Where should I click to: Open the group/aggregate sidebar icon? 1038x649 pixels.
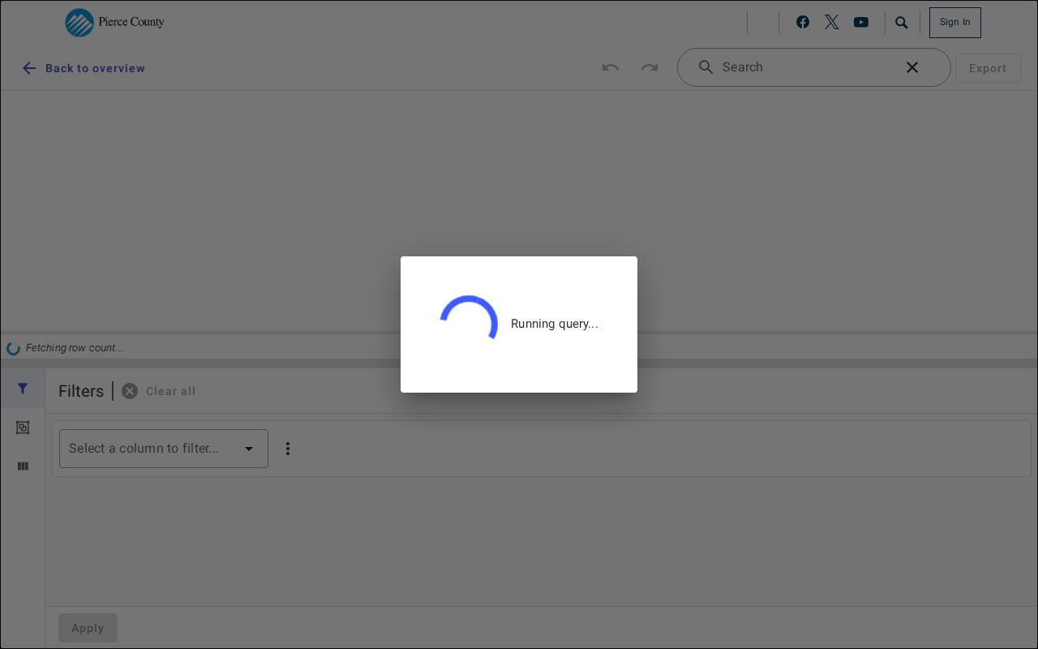point(23,428)
